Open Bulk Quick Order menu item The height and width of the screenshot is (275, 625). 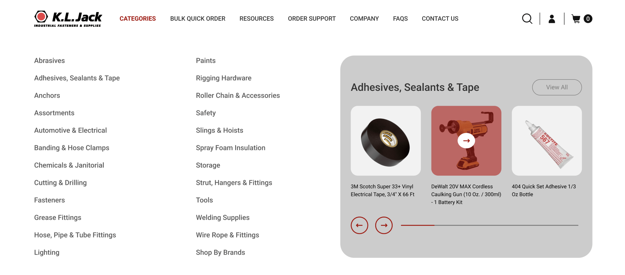[x=198, y=19]
